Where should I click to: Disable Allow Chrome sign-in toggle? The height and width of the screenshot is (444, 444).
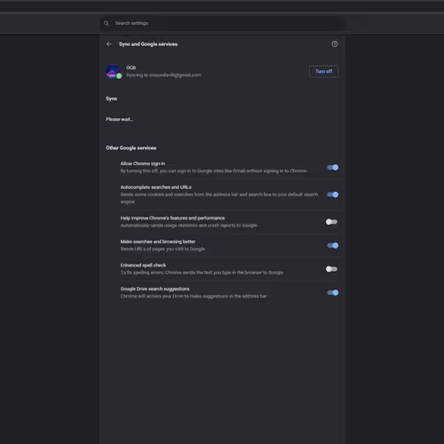pyautogui.click(x=332, y=168)
